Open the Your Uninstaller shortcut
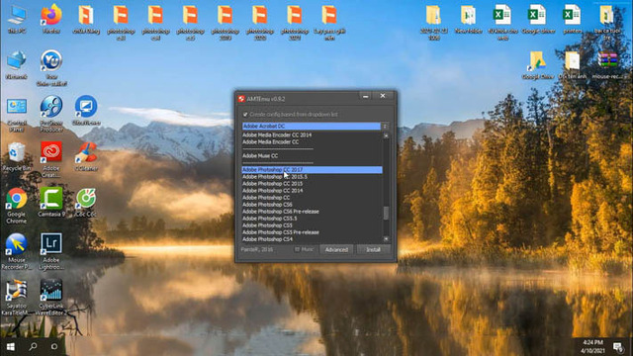The image size is (633, 356). (51, 68)
